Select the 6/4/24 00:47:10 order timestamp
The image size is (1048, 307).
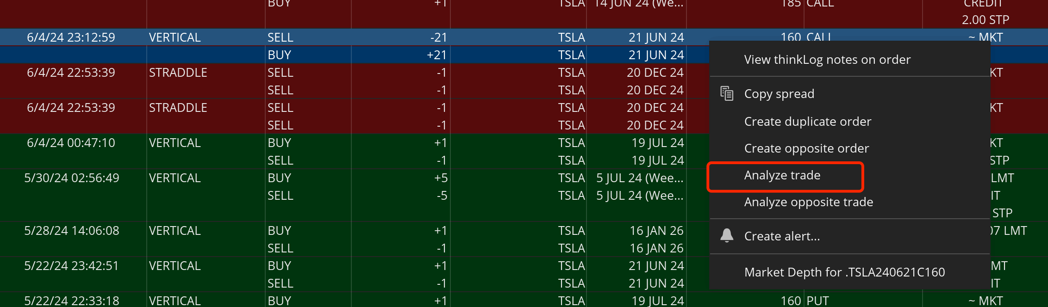click(71, 143)
